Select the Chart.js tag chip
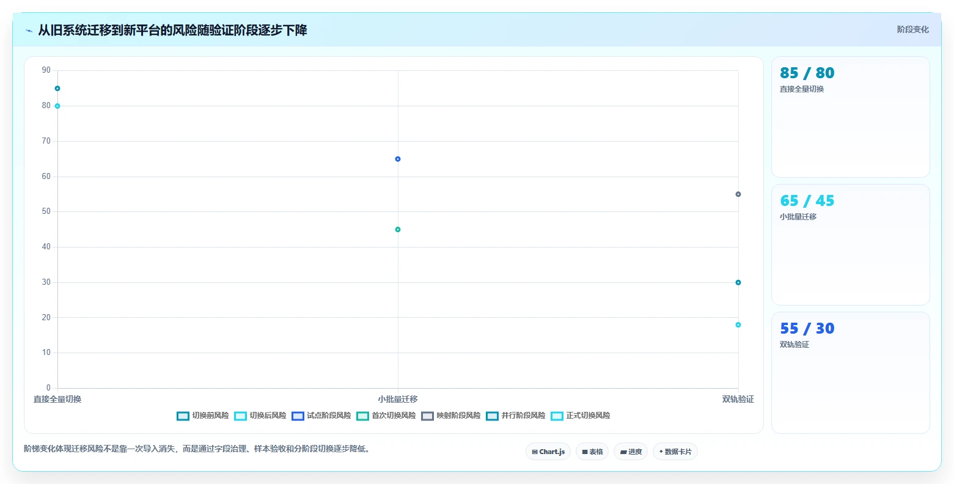954x484 pixels. pos(548,452)
